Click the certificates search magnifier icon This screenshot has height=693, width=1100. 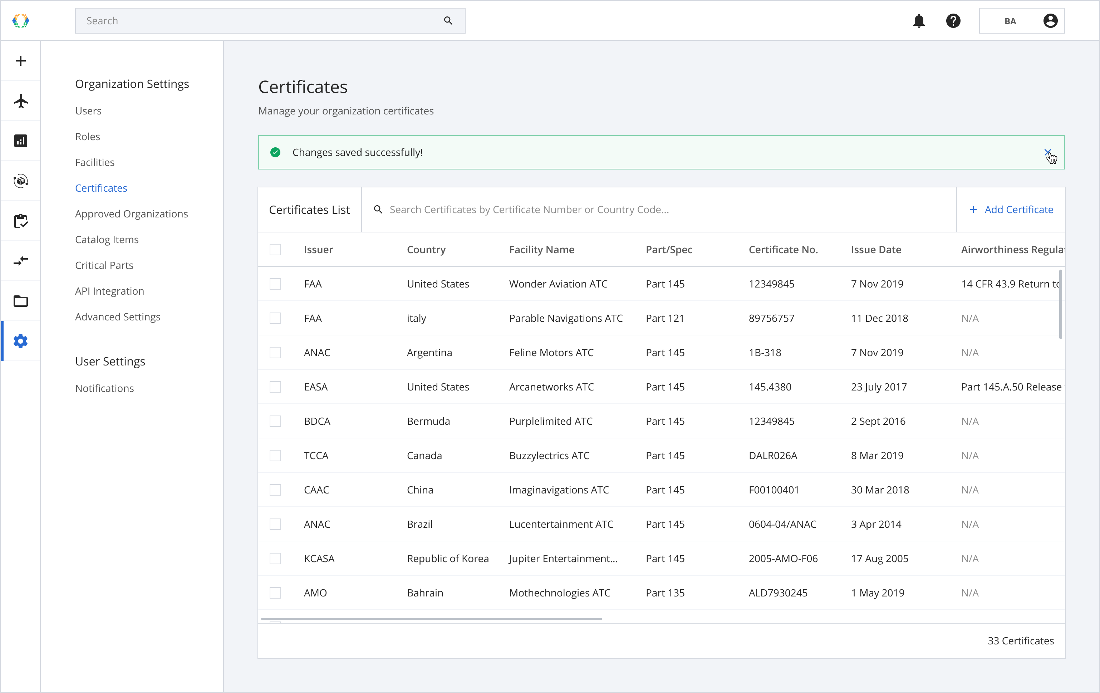(378, 209)
